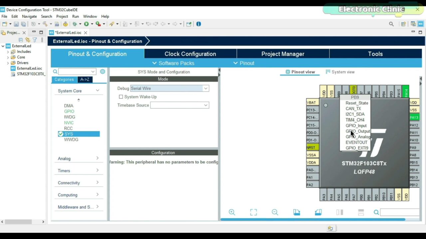
Task: Expand the Timers category
Action: [x=98, y=171]
